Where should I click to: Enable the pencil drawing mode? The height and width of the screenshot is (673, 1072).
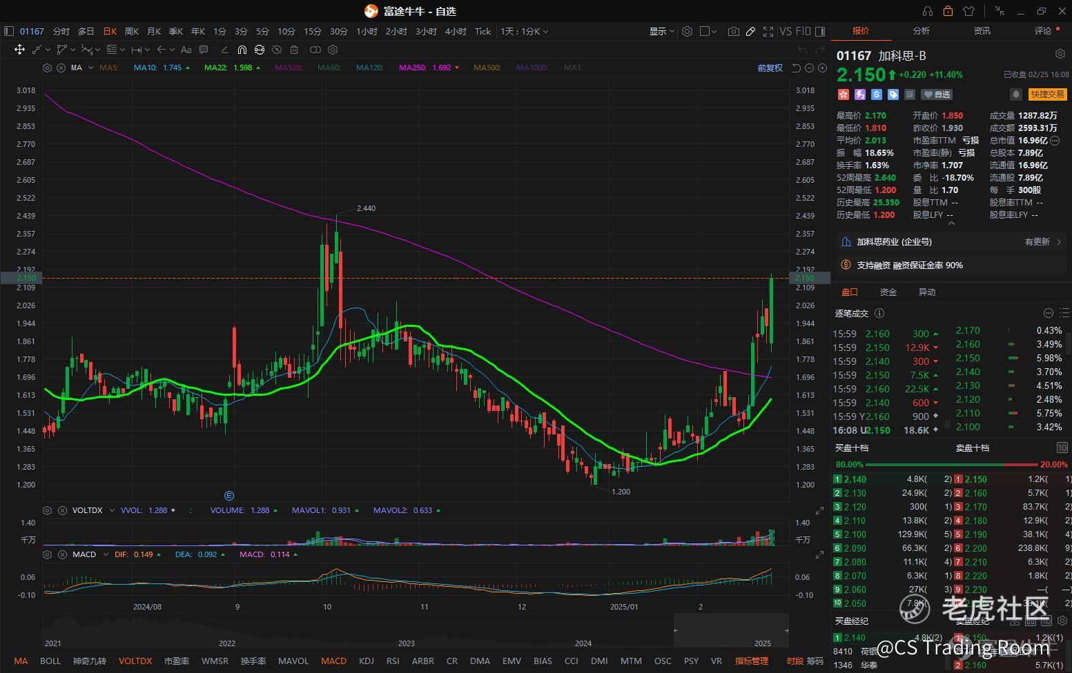tap(750, 31)
